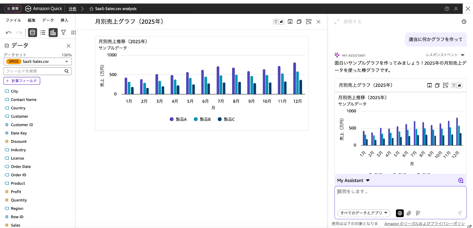The width and height of the screenshot is (473, 228).
Task: Open the ファイル menu
Action: coord(13,20)
